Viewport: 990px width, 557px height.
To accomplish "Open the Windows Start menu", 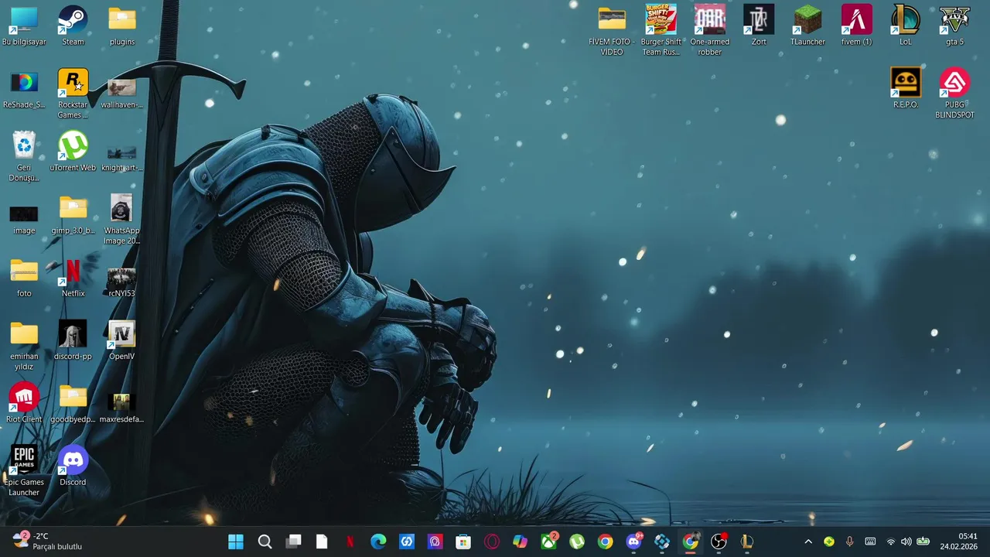I will pos(236,542).
